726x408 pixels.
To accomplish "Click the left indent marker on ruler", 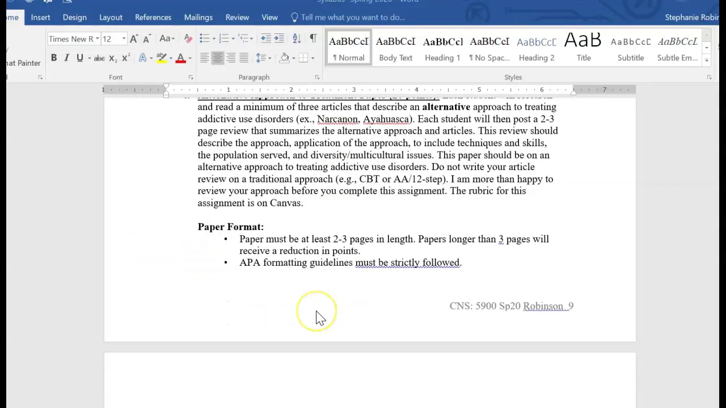I will 166,95.
